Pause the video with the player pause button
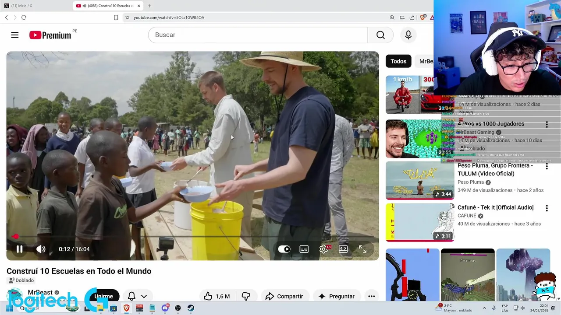This screenshot has height=315, width=561. click(19, 249)
